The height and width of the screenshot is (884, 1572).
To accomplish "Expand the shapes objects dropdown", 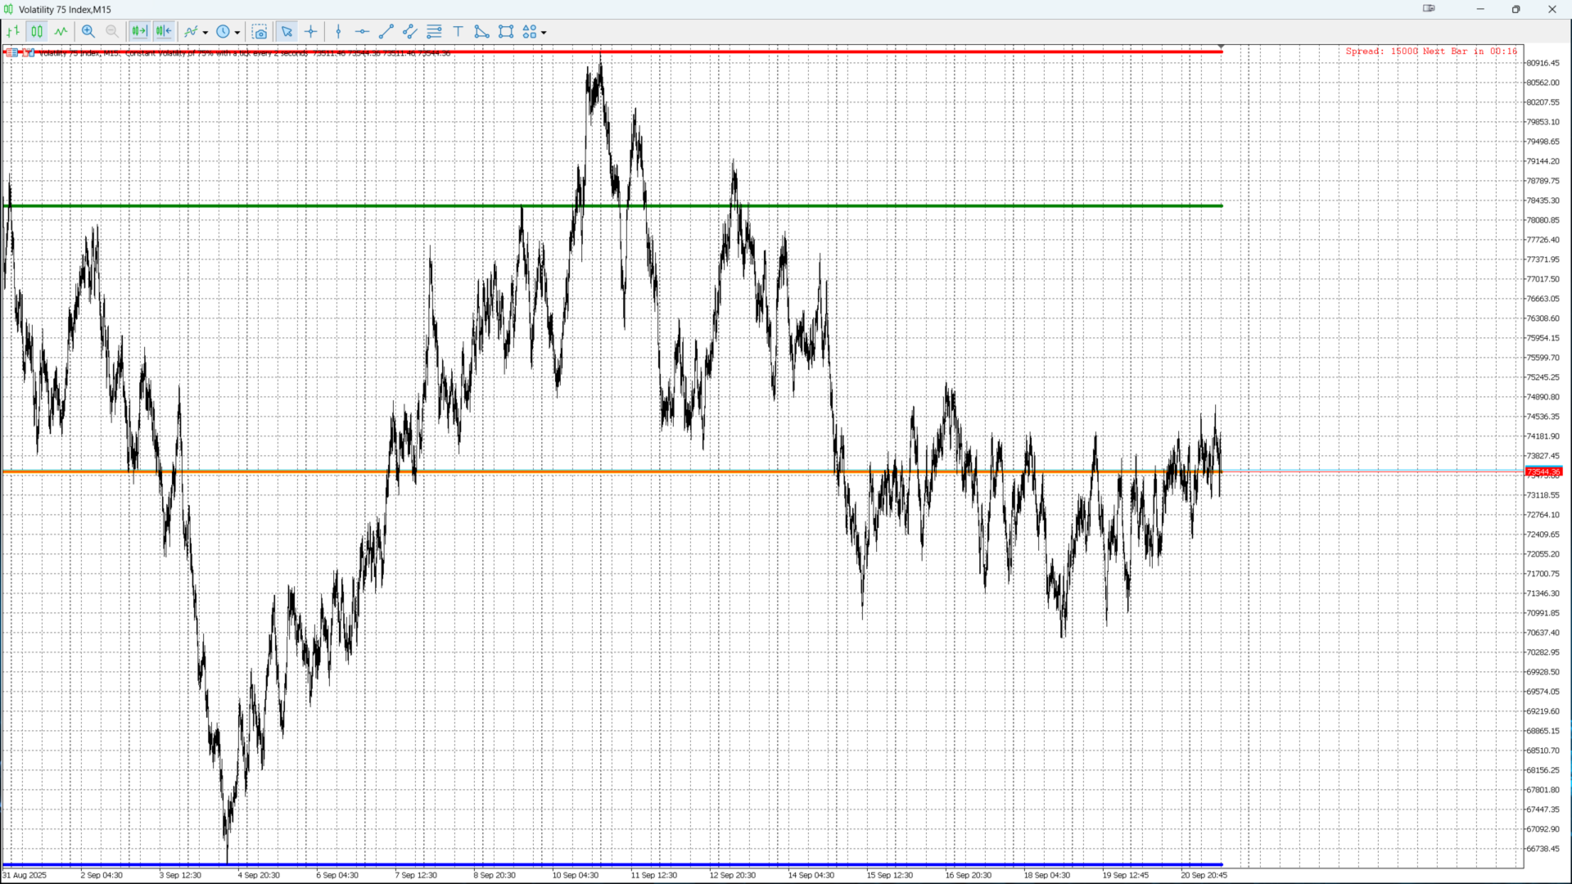I will point(544,33).
